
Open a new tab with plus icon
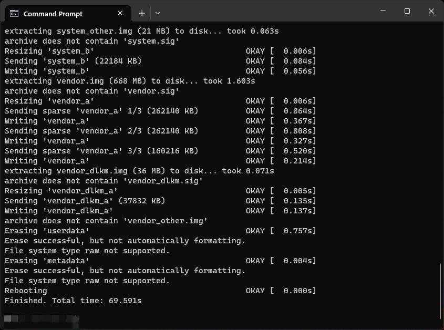142,13
